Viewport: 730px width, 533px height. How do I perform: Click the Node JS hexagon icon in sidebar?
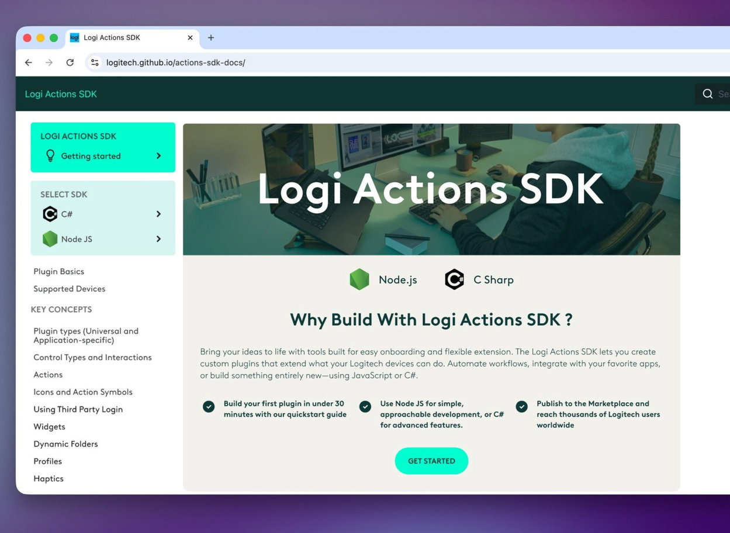50,239
